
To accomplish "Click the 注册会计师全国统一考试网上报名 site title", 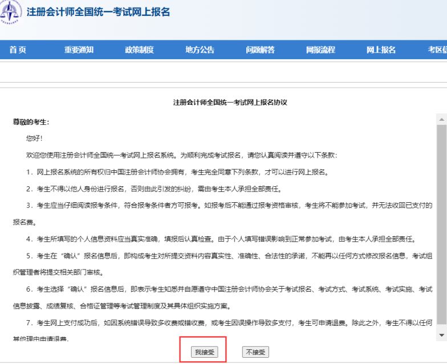I will 98,12.
